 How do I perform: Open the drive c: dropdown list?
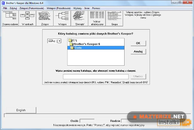point(59,41)
